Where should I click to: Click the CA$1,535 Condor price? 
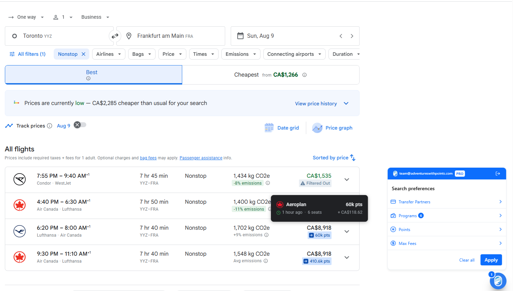pyautogui.click(x=319, y=176)
